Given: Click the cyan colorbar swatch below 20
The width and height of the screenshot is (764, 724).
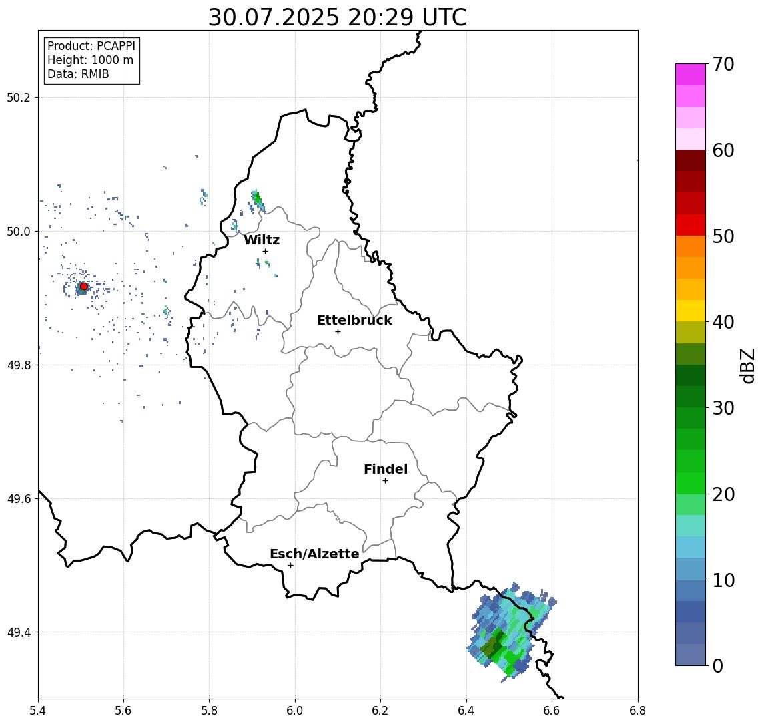Looking at the screenshot, I should pyautogui.click(x=691, y=526).
